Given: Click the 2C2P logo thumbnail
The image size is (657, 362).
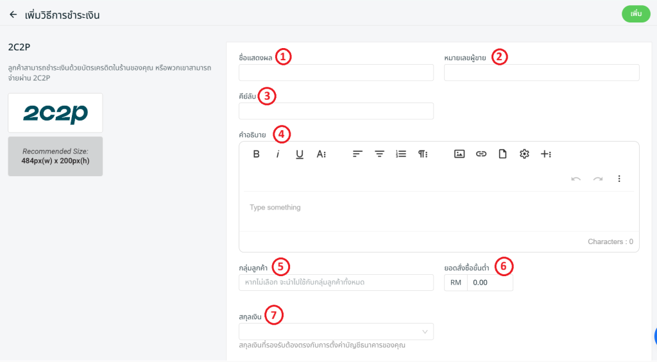Looking at the screenshot, I should [x=55, y=113].
